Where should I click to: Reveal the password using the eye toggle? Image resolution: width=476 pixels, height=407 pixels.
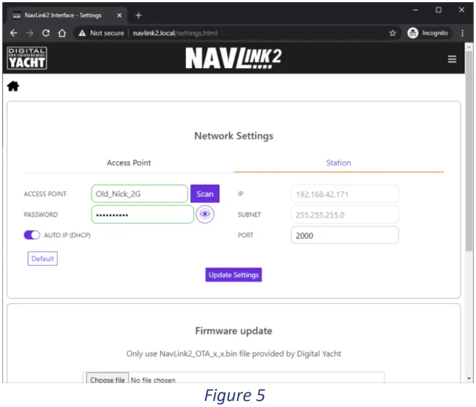click(204, 214)
